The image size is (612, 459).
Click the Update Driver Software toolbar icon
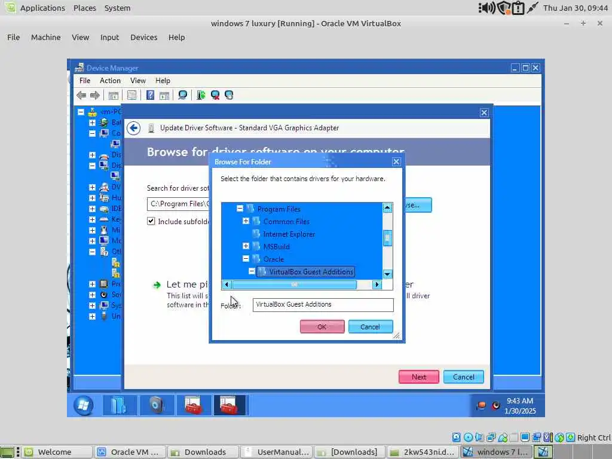(201, 95)
